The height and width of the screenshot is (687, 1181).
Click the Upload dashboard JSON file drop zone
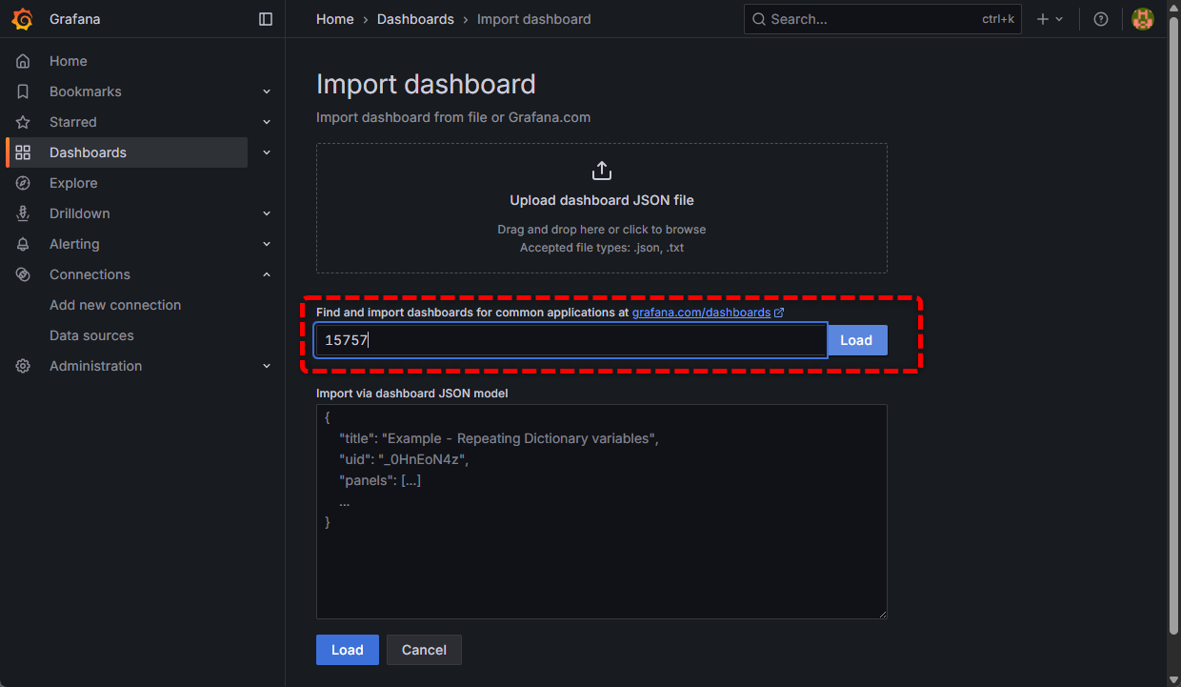(601, 209)
